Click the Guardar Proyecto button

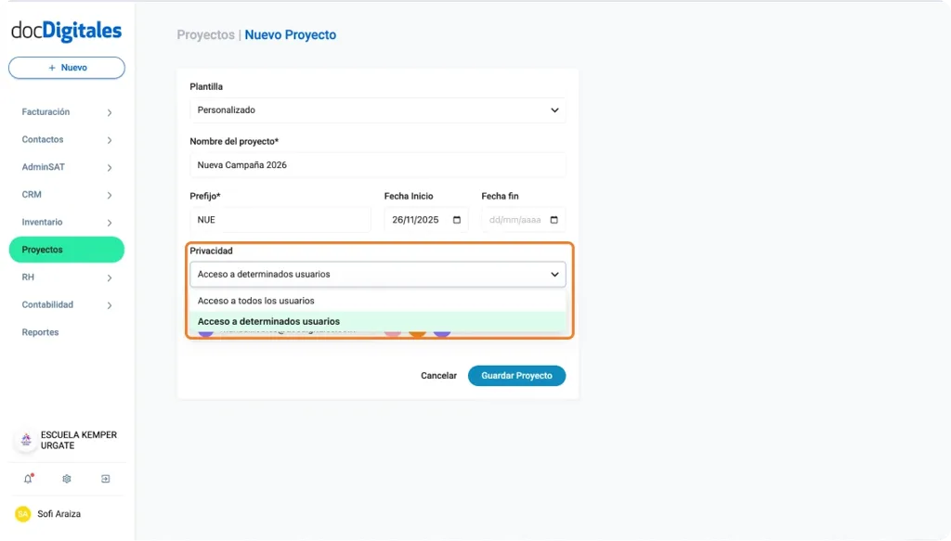click(x=516, y=375)
